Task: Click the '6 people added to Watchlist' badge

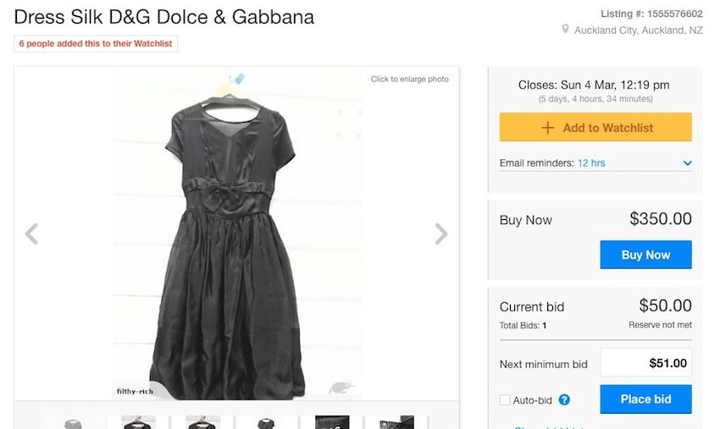Action: (96, 44)
